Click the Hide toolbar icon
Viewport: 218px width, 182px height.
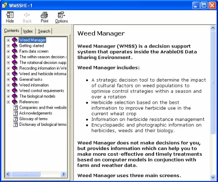(10, 15)
